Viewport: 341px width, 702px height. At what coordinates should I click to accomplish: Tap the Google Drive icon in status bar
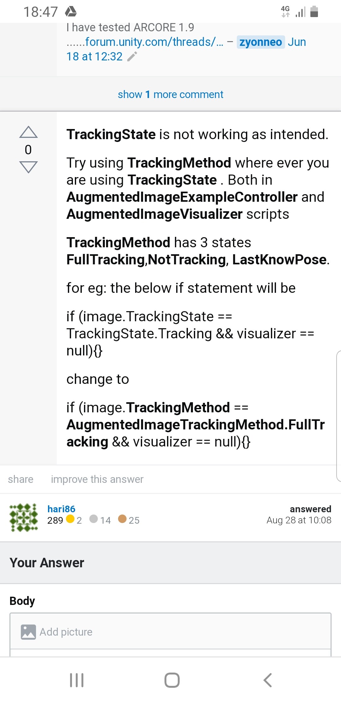(71, 11)
